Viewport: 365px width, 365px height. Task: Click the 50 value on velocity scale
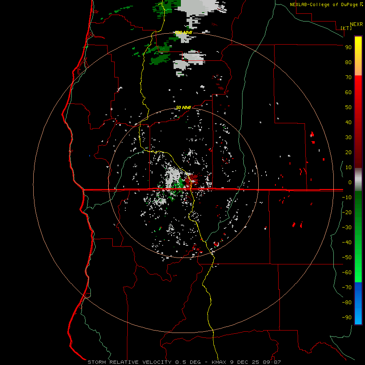348,107
